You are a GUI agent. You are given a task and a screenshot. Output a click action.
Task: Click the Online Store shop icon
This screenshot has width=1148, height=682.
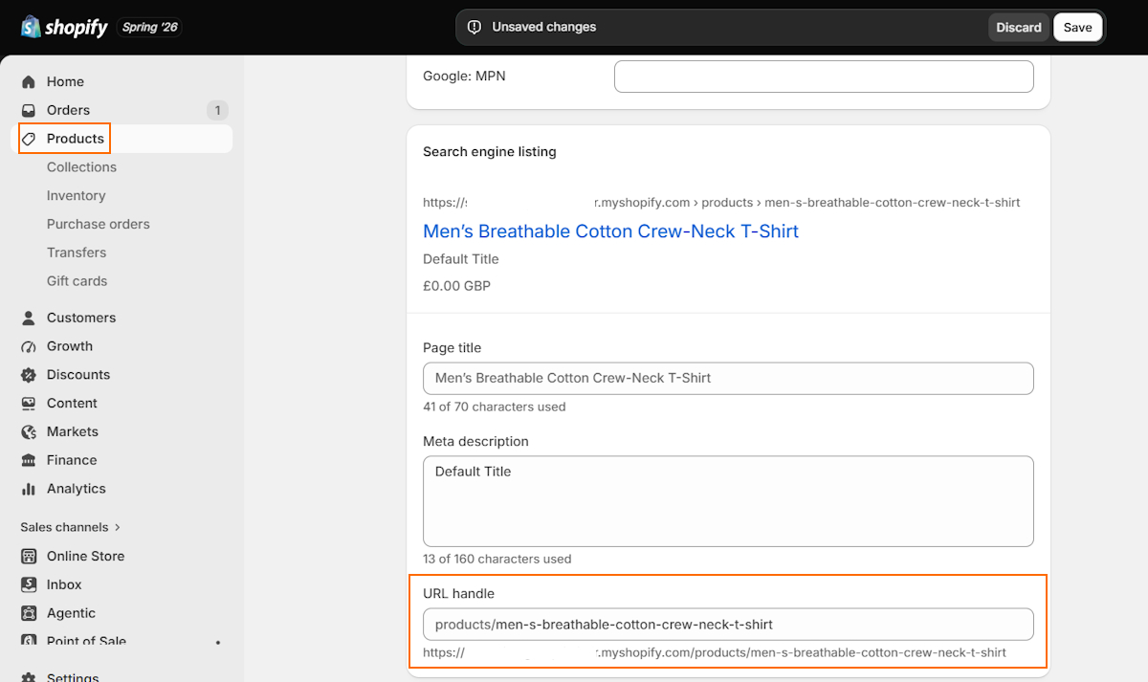(x=29, y=557)
